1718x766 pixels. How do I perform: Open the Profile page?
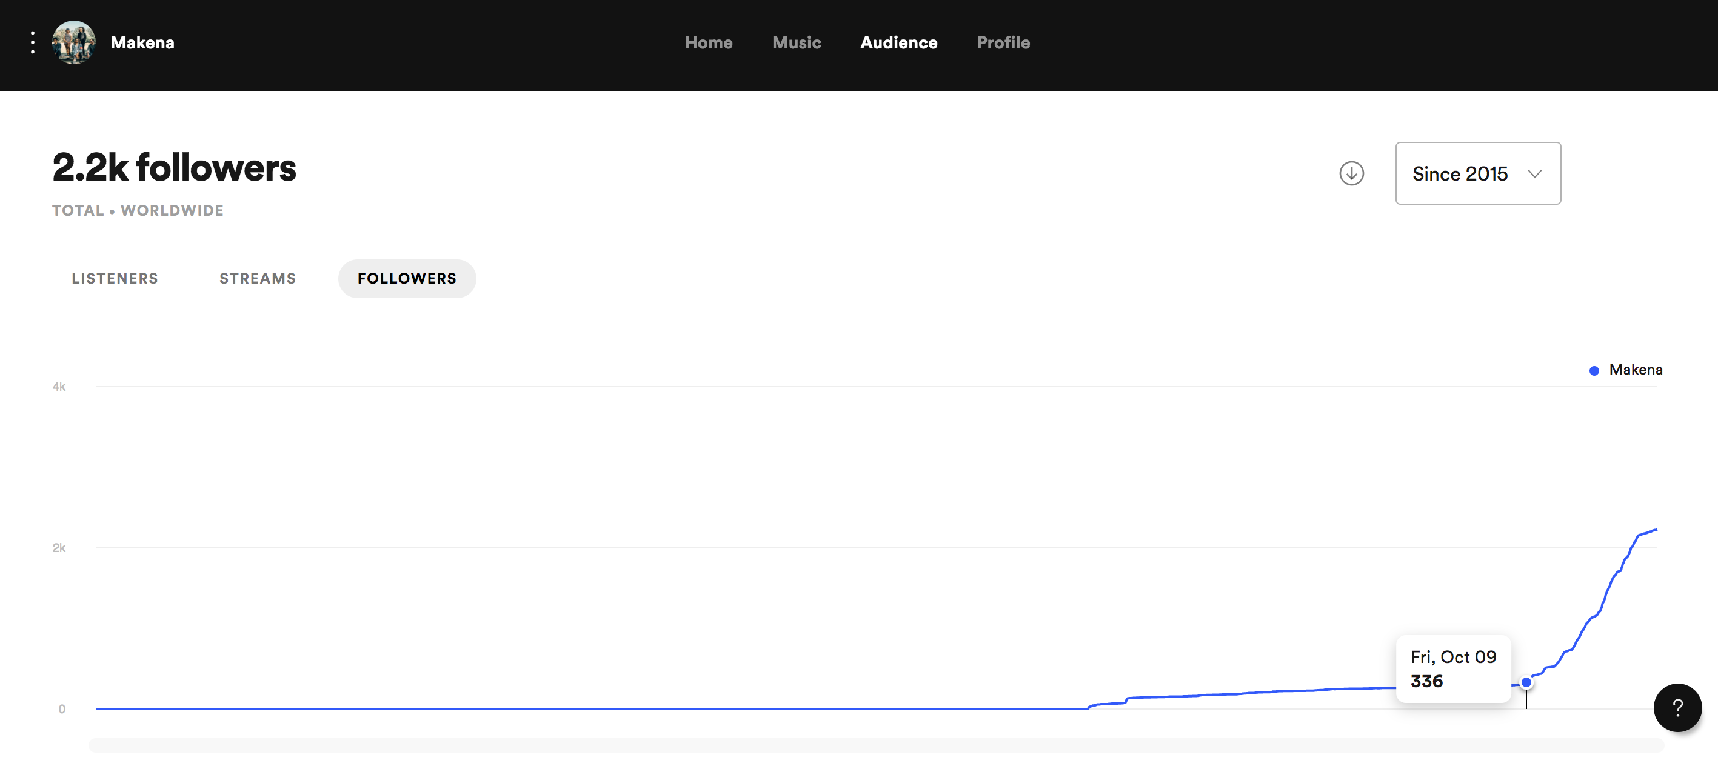[x=1003, y=42]
